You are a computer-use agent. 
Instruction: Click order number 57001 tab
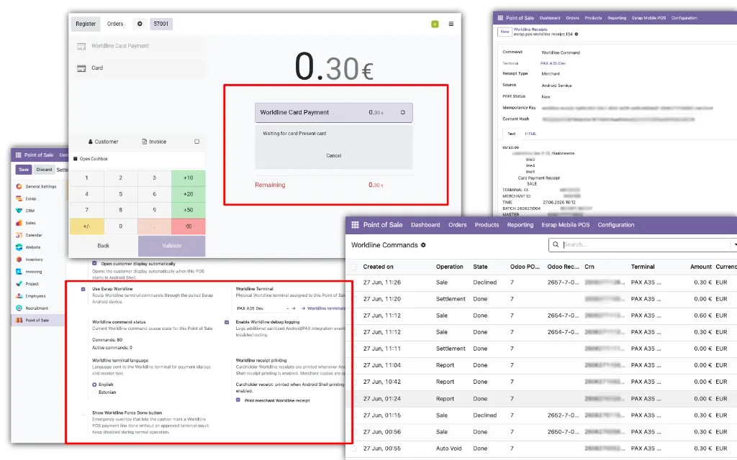[x=161, y=24]
